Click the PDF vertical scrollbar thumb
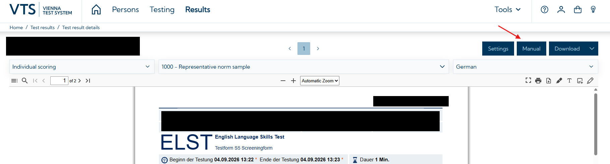The image size is (610, 164). point(596,124)
